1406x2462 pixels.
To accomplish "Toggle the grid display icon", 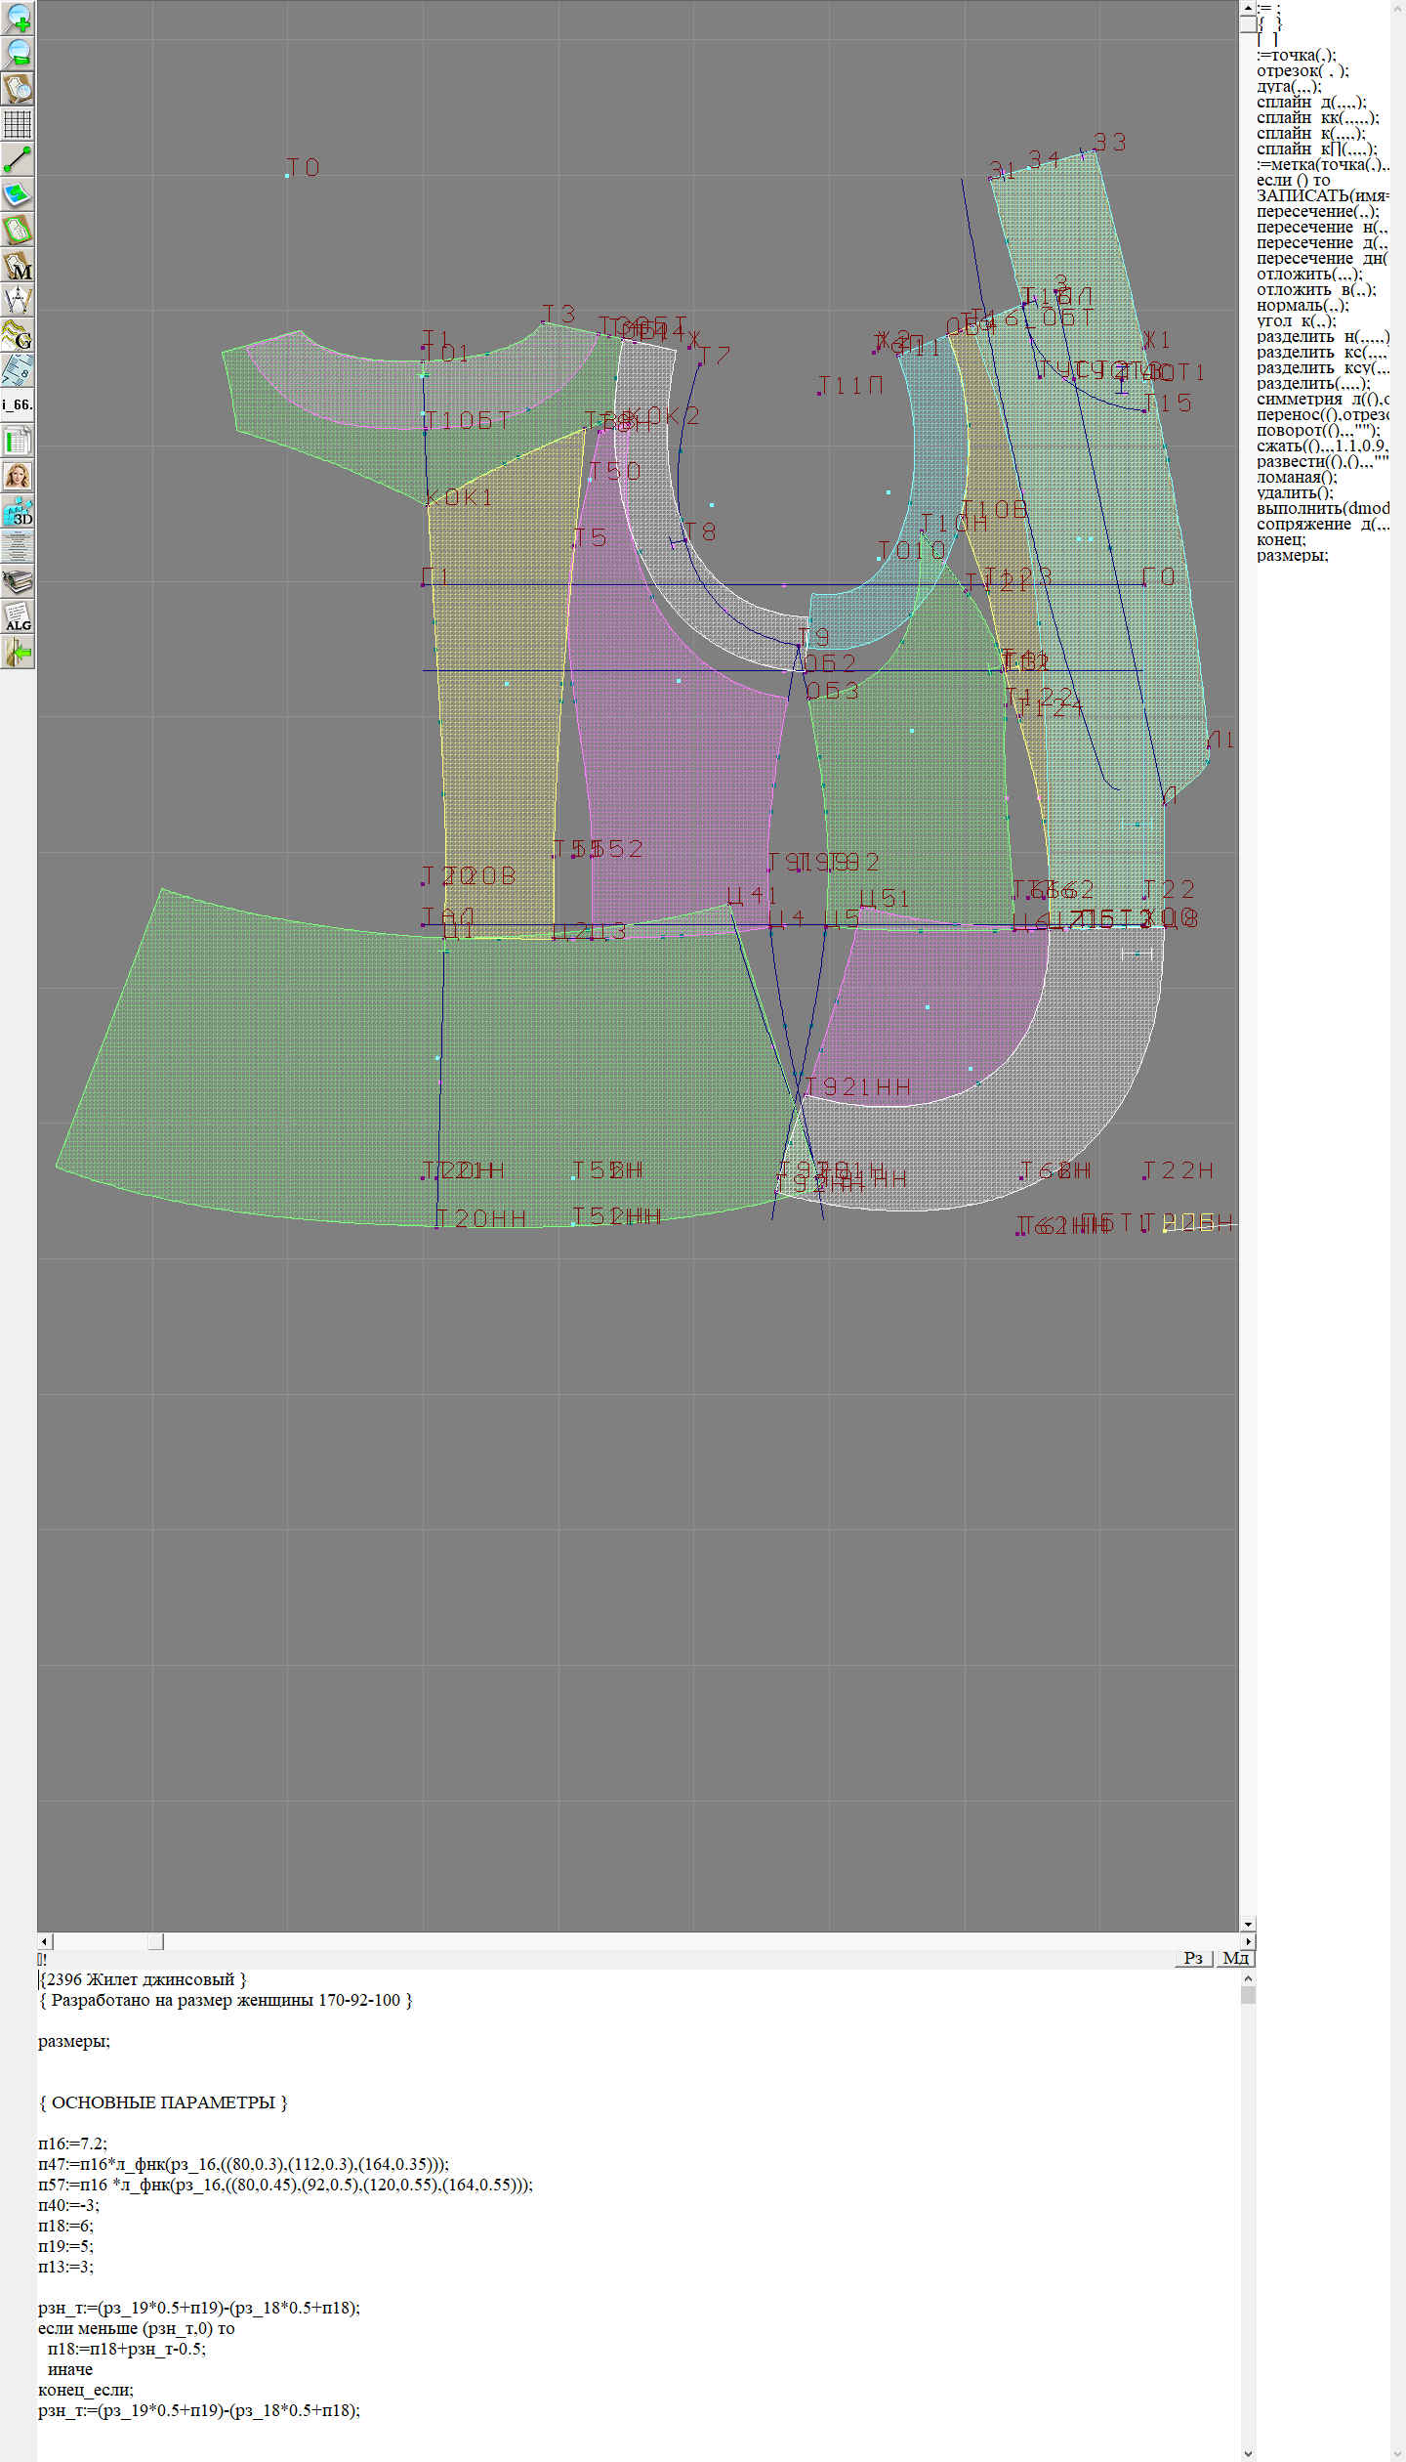I will click(x=18, y=124).
